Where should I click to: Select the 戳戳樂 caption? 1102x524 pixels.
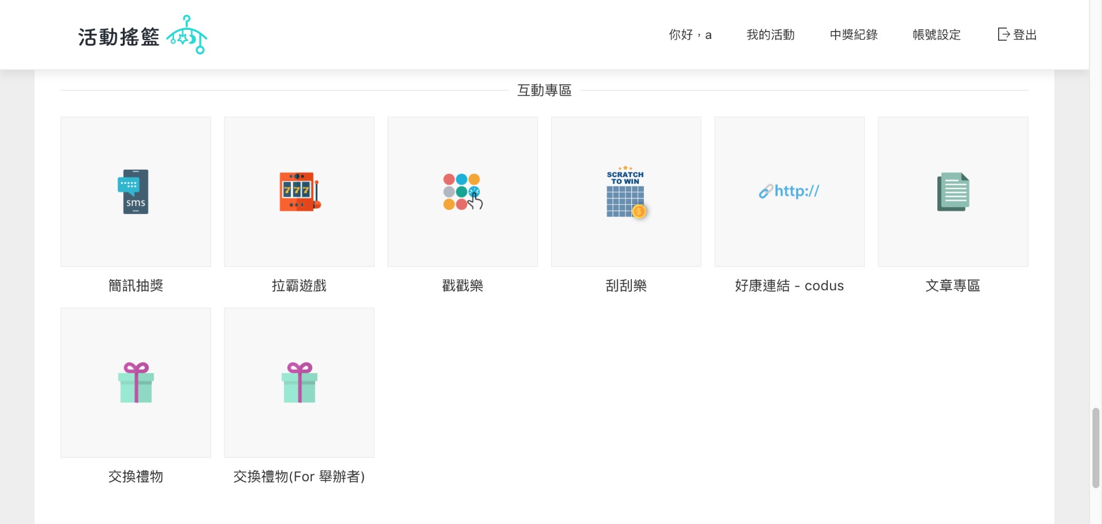tap(463, 286)
